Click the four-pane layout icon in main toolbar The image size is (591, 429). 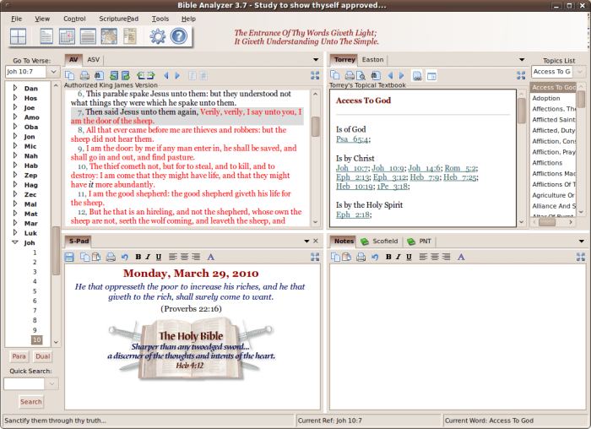point(18,36)
